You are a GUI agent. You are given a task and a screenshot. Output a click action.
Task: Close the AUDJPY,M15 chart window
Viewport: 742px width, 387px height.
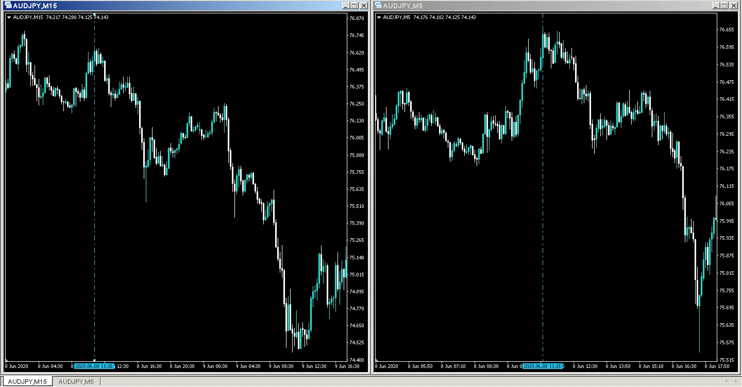[363, 6]
